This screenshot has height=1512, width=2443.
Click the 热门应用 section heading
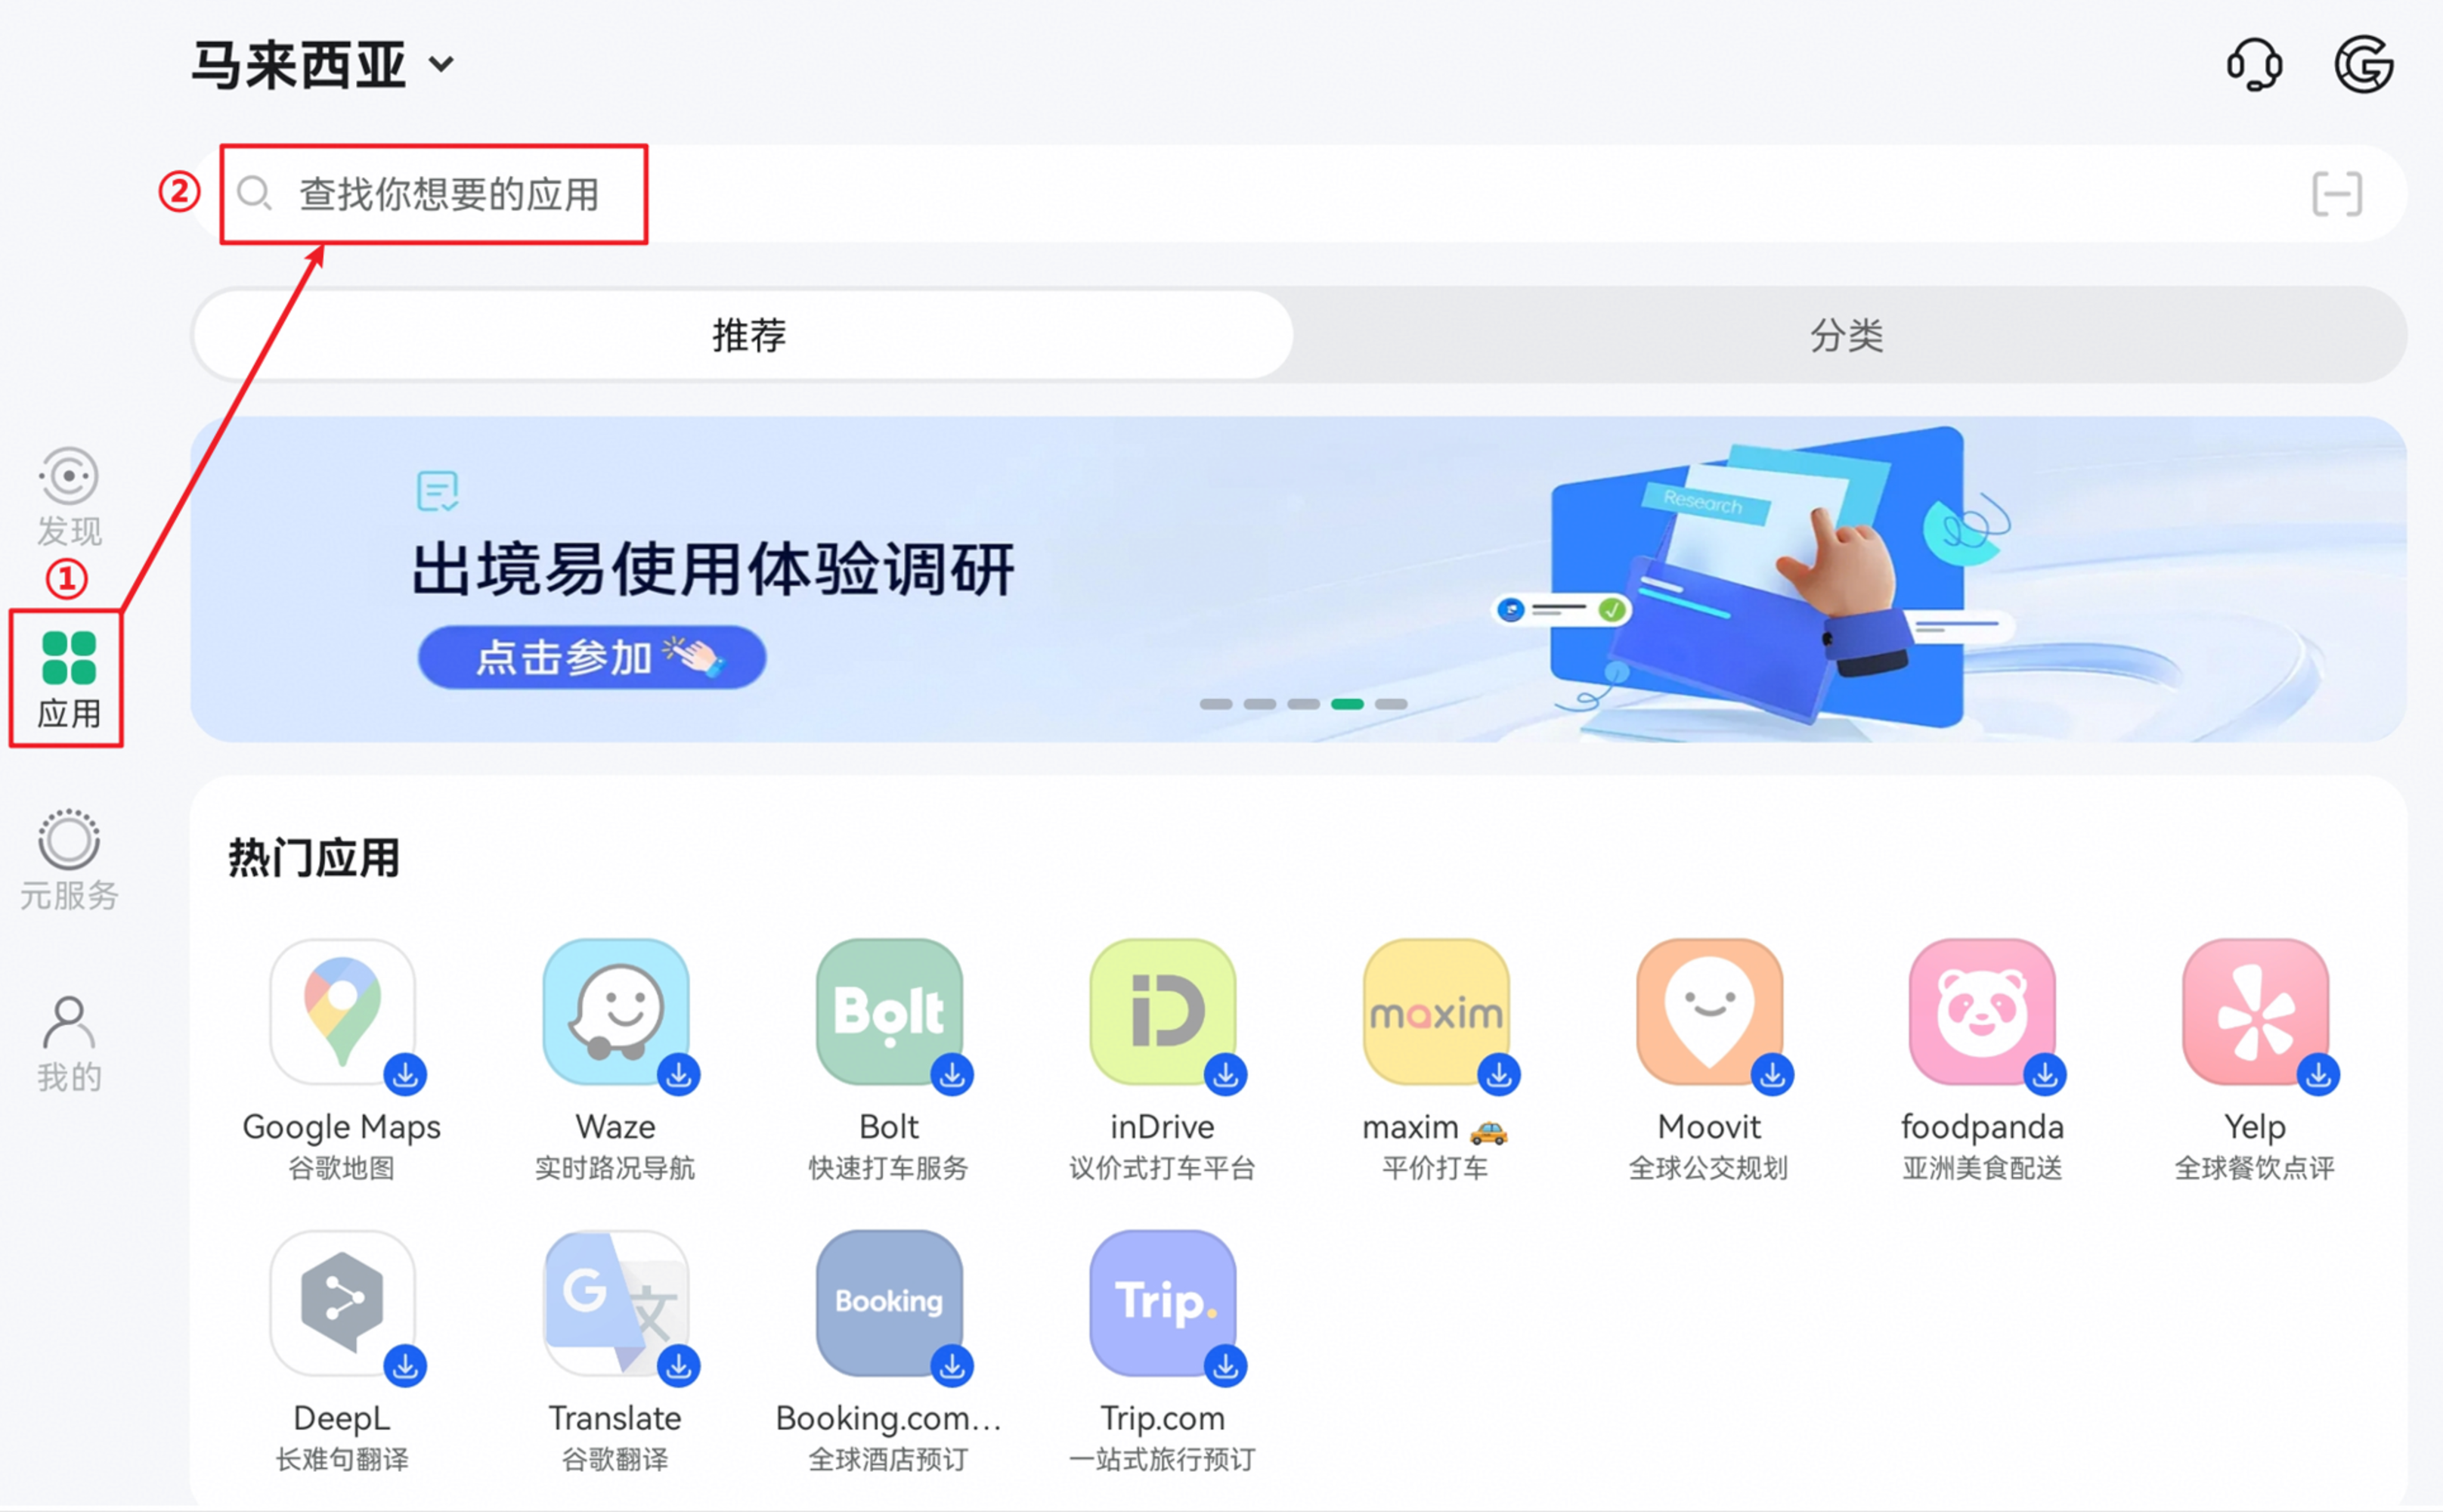pos(314,858)
